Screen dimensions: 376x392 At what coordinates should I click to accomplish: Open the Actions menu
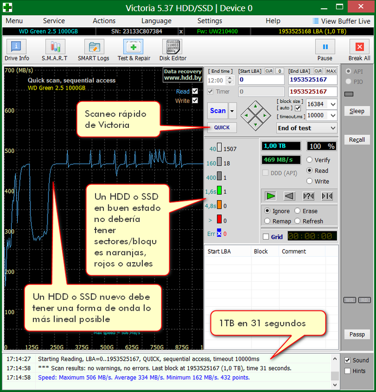(x=104, y=21)
